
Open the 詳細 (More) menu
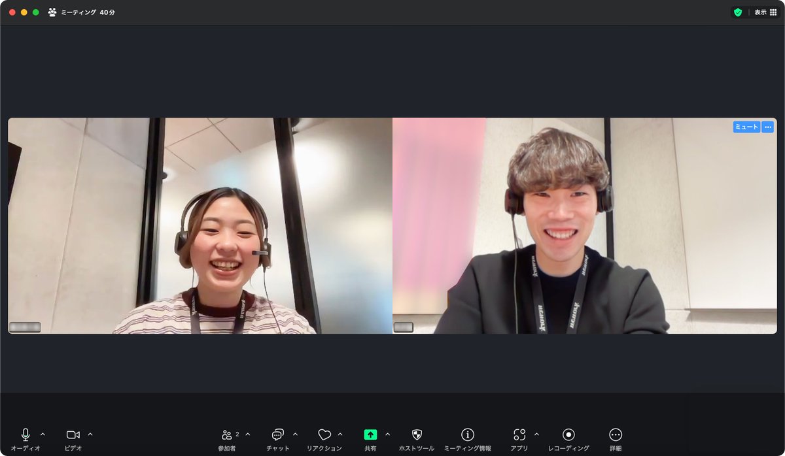(614, 434)
